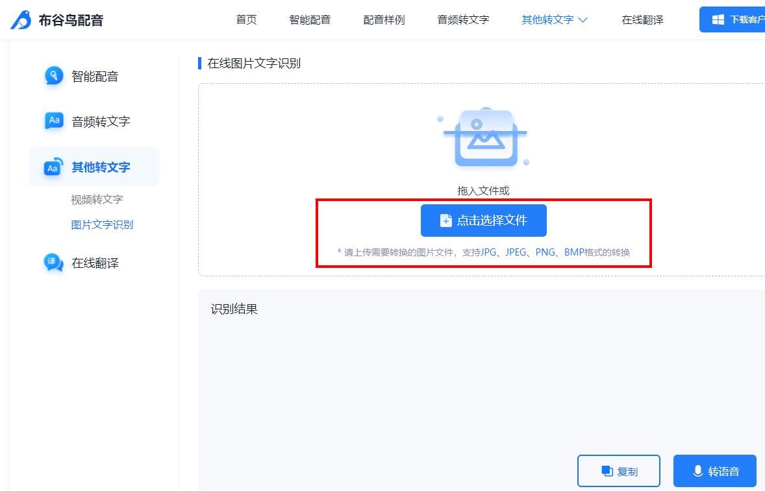Select 其他转文字 in the left sidebar
The height and width of the screenshot is (491, 765).
(x=94, y=167)
